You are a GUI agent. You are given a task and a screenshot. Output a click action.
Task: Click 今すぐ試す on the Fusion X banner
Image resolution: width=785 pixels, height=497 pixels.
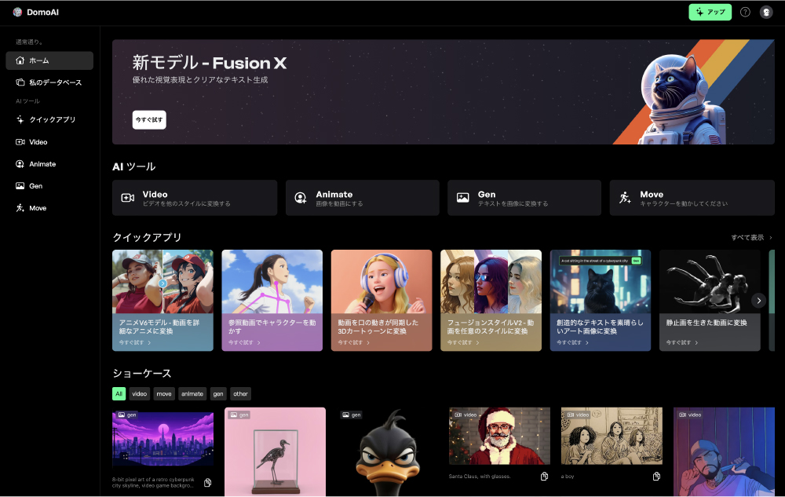click(149, 119)
